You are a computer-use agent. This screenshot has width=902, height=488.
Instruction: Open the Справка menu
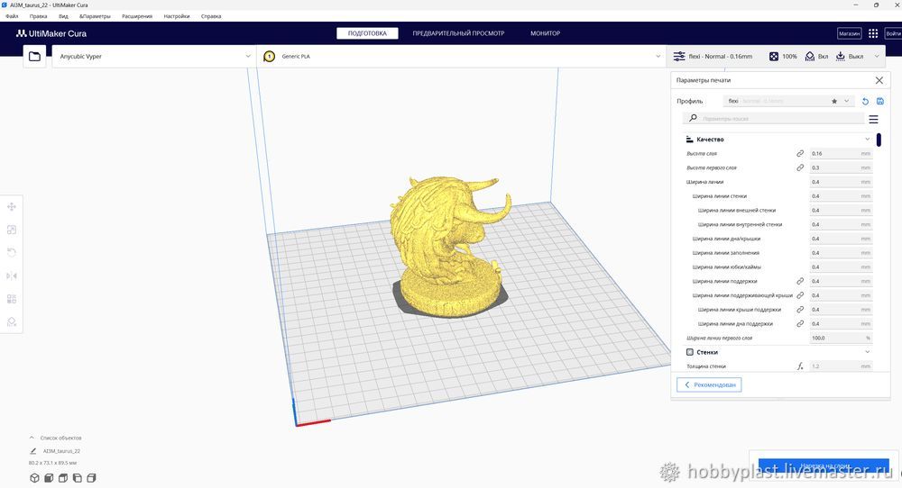[211, 16]
